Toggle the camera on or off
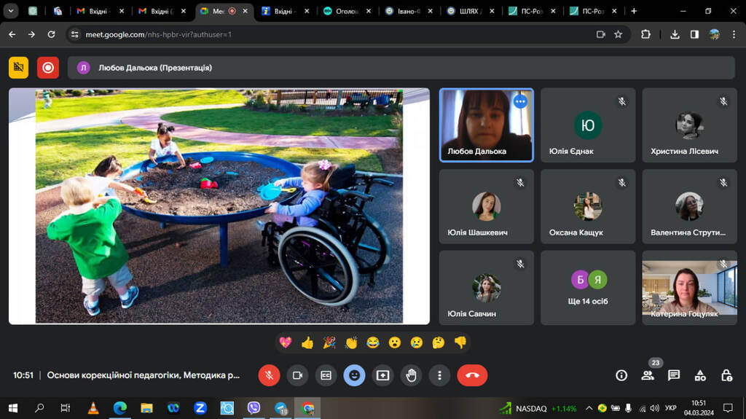Viewport: 746px width, 419px height. [297, 375]
